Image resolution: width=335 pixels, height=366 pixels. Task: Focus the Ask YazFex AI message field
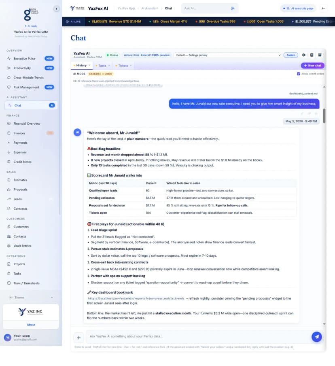click(x=198, y=336)
